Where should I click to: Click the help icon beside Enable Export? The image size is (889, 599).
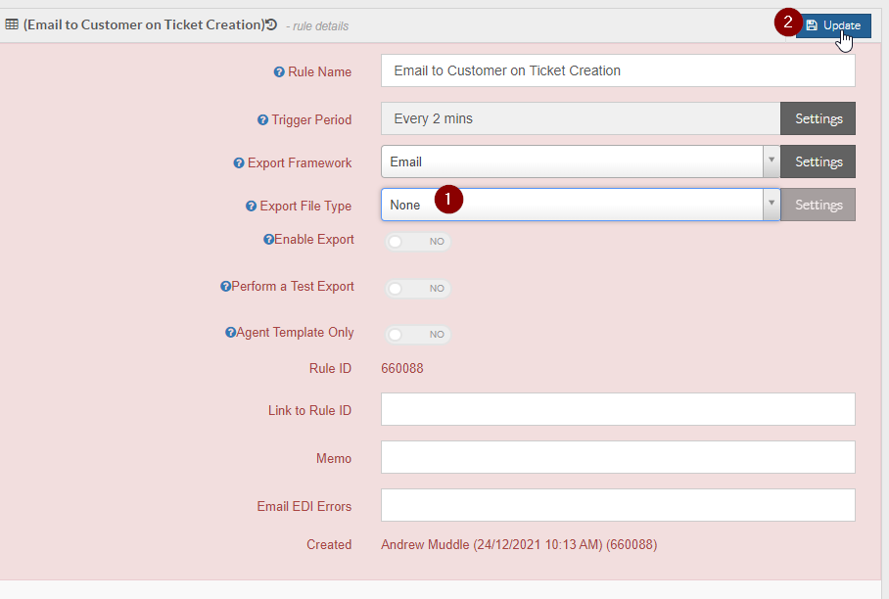(268, 240)
